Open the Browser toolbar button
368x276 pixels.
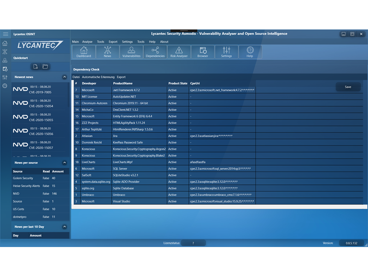(x=203, y=52)
